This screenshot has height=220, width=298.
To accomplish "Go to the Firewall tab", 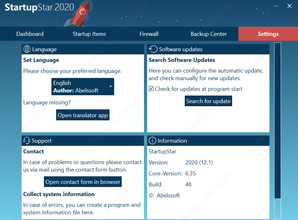I will (x=149, y=34).
